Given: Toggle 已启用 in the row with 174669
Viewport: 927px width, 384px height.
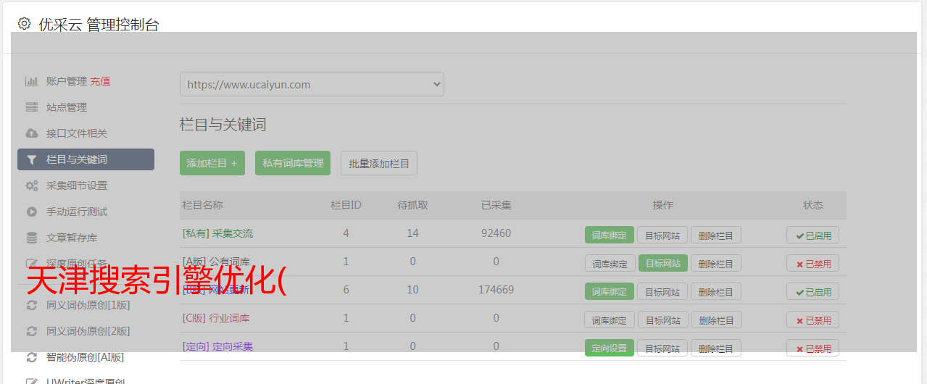Looking at the screenshot, I should pos(813,291).
